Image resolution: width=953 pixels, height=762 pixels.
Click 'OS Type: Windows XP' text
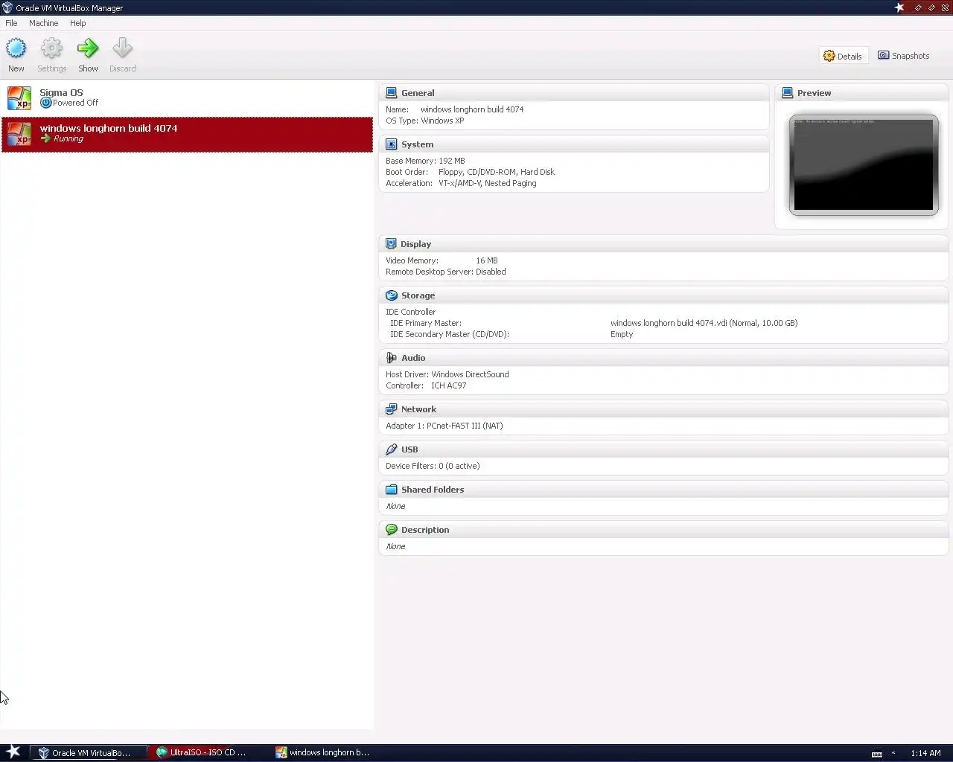[x=424, y=121]
